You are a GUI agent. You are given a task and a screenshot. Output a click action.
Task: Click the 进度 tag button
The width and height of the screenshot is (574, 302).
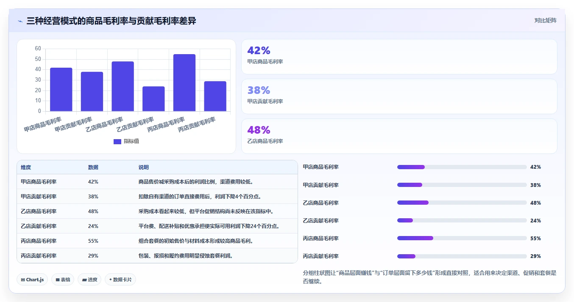[89, 280]
